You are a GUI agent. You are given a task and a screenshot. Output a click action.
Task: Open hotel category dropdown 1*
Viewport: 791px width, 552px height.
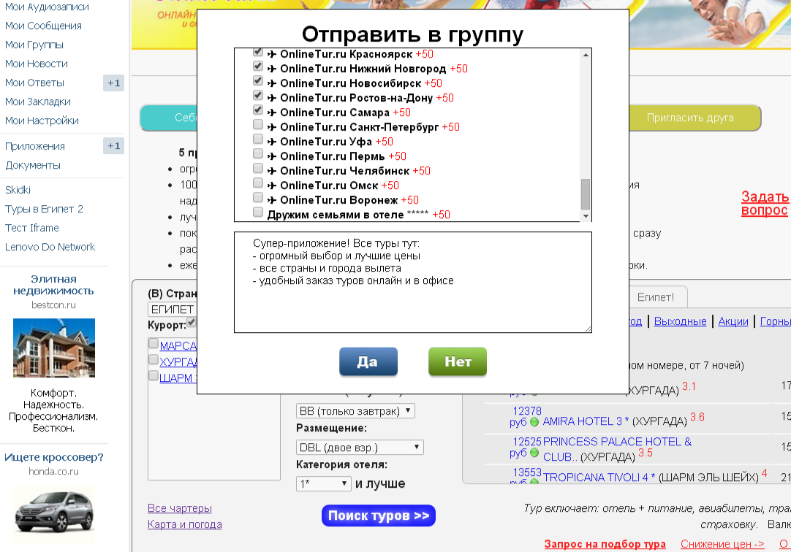(323, 483)
